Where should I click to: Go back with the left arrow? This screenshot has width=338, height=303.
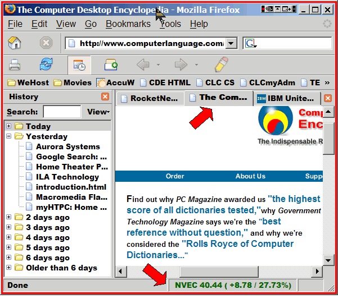(143, 65)
